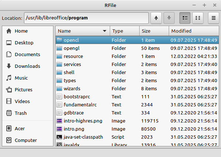Screen dimensions: 221x157
Task: Sort by the Type column header
Action: (x=125, y=31)
